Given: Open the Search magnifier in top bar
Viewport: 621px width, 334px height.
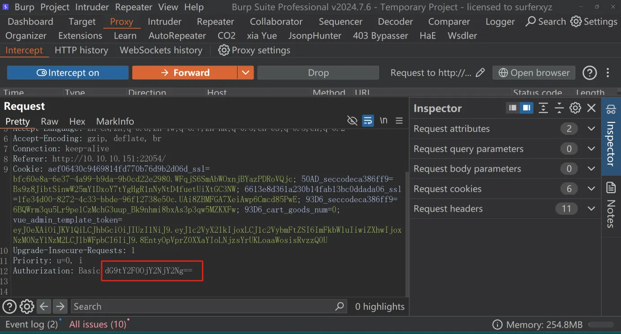Looking at the screenshot, I should coord(531,22).
